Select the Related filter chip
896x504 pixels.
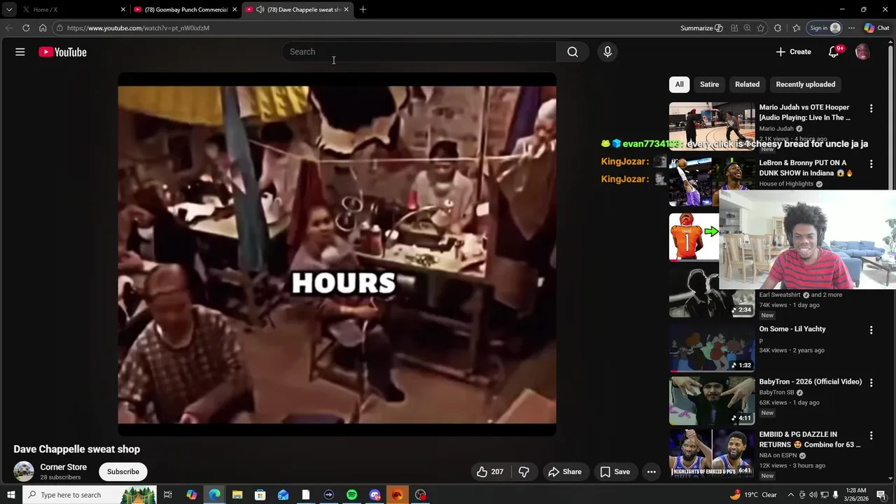pos(747,84)
